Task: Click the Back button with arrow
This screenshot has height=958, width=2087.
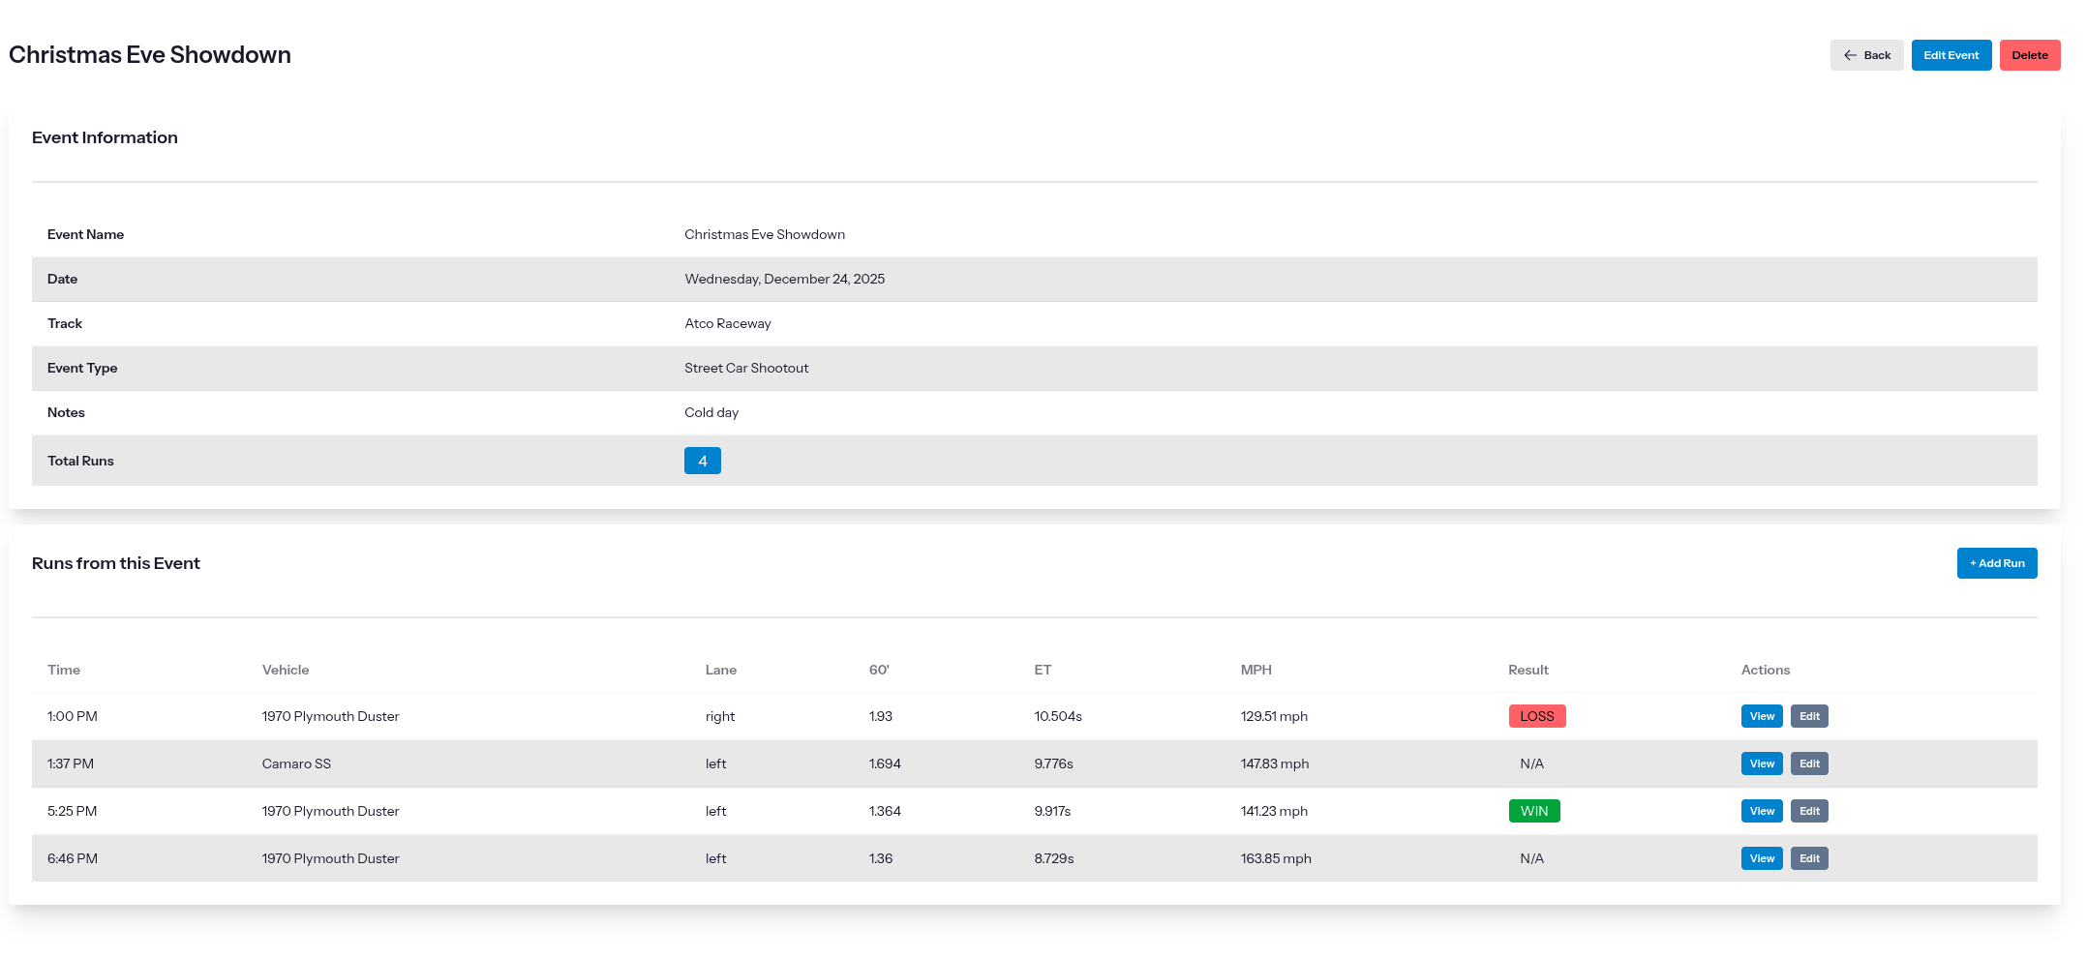Action: (x=1866, y=55)
